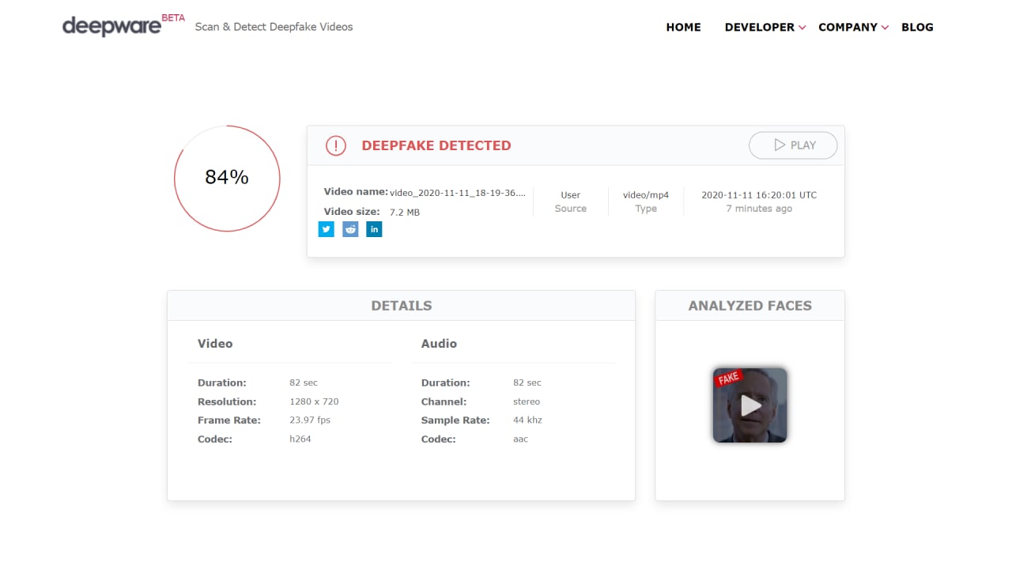Screen dimensions: 1012x569
Task: Click the 84% circular score gauge
Action: [x=227, y=178]
